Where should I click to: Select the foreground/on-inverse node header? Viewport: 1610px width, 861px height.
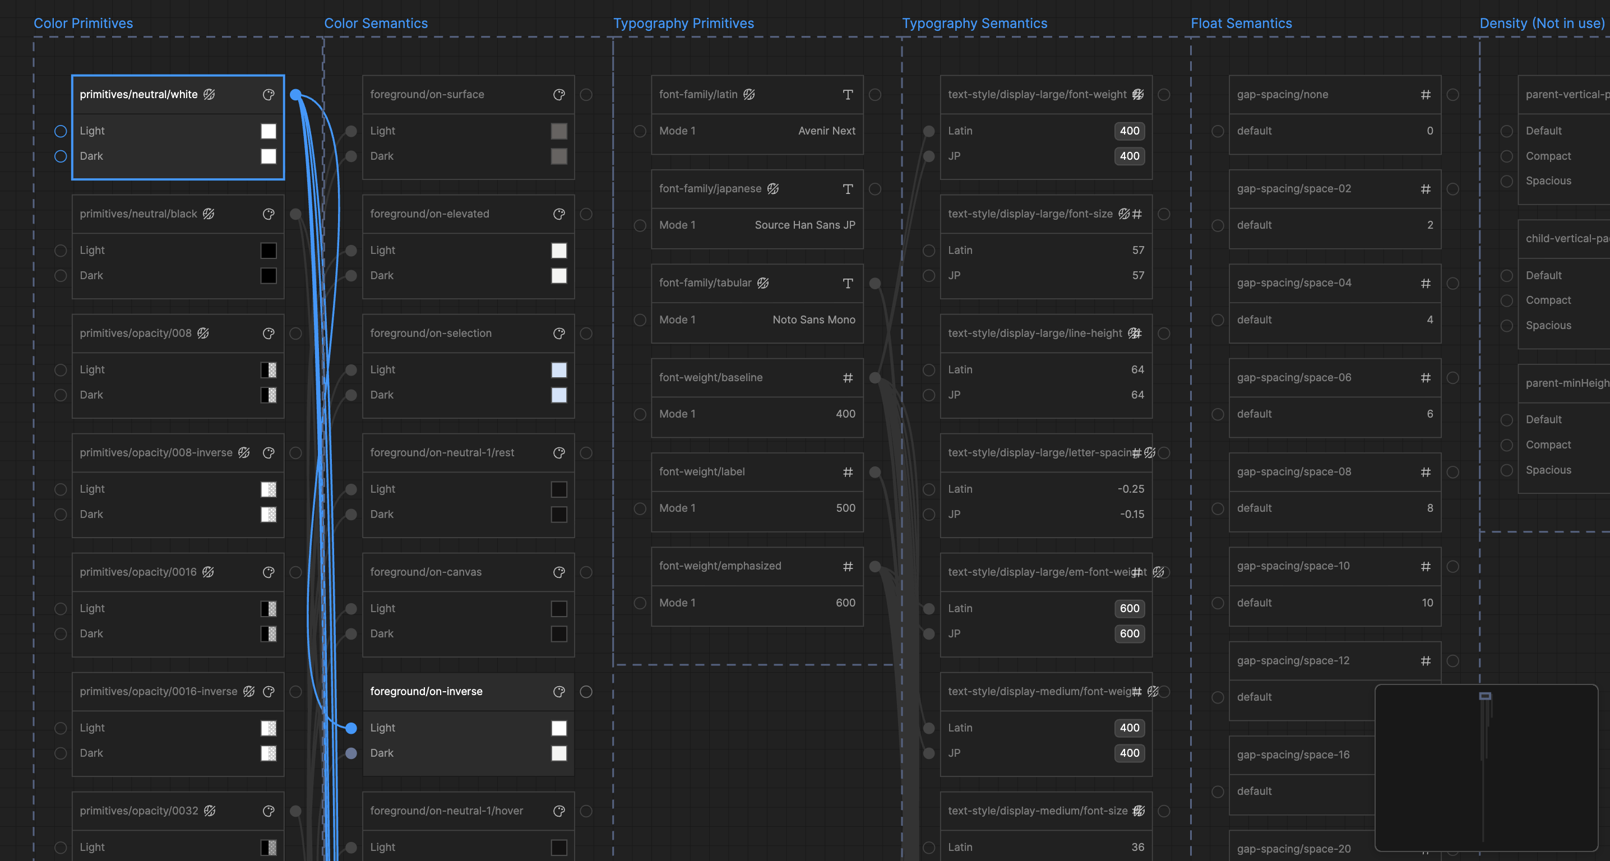468,691
